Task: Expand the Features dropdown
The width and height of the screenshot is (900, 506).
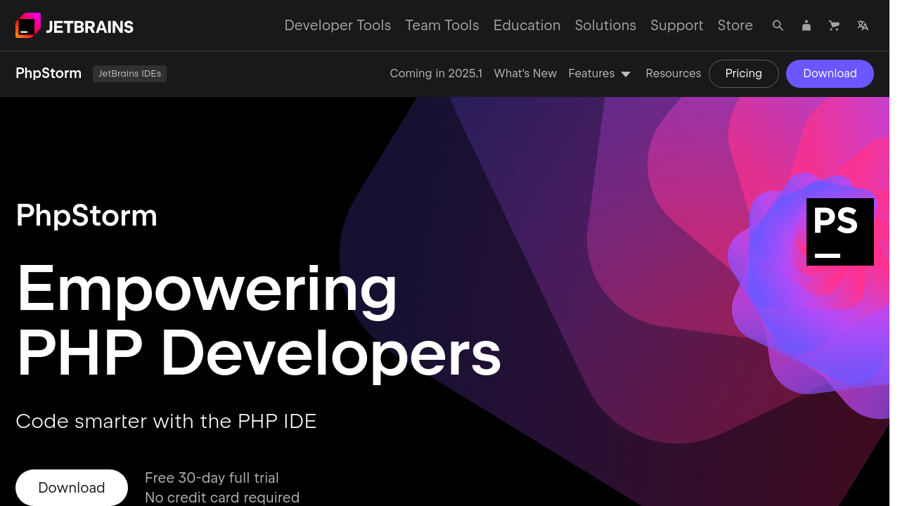Action: (x=600, y=73)
